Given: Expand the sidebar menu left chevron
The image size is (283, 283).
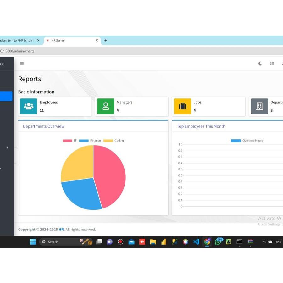Looking at the screenshot, I should (x=7, y=147).
